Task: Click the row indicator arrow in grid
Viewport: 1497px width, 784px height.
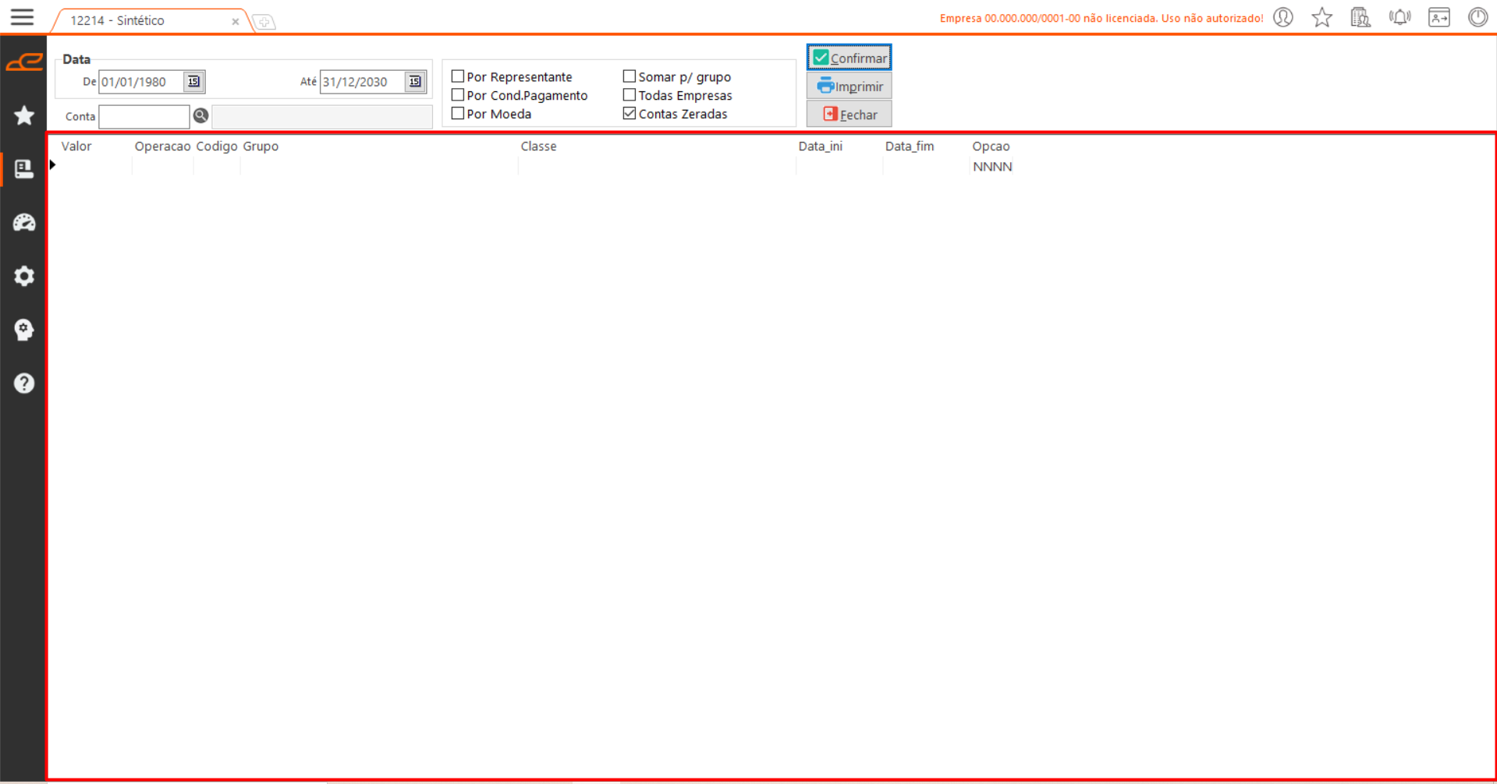Action: click(53, 165)
